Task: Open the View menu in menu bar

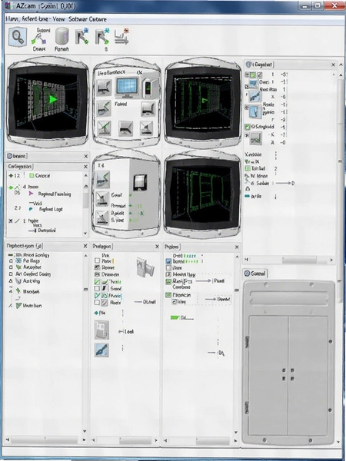Action: 58,19
